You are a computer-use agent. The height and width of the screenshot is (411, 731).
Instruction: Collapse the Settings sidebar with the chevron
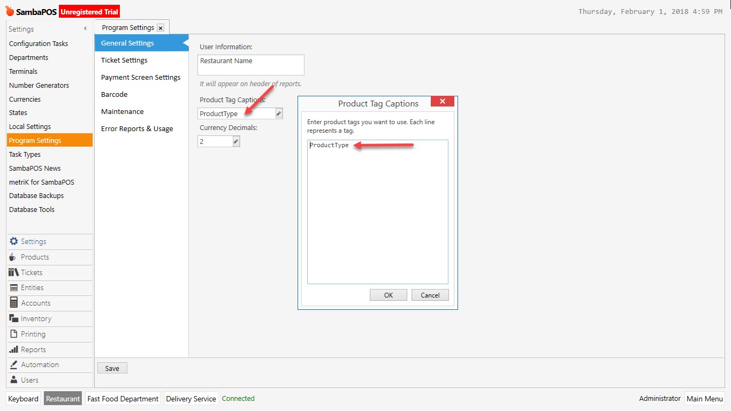coord(85,29)
